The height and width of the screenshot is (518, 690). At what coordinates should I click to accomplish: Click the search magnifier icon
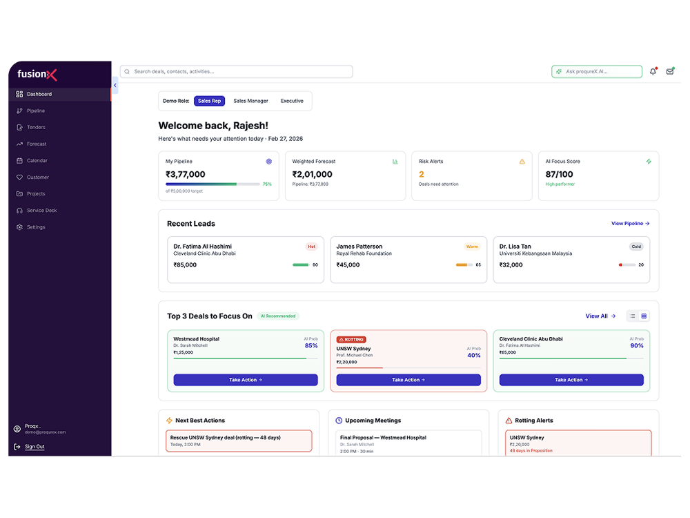[x=127, y=72]
